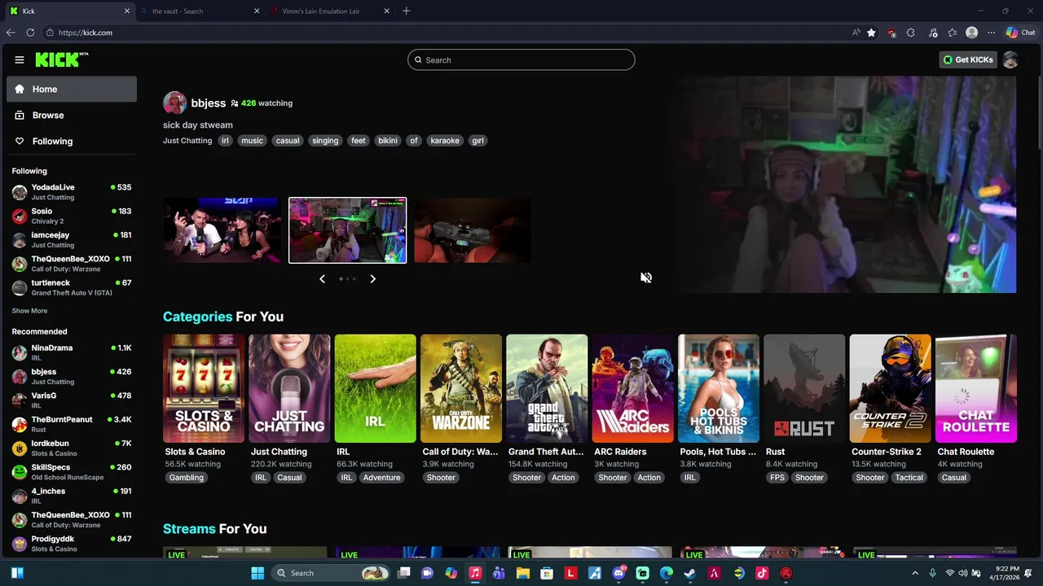Open File Explorer from taskbar
The width and height of the screenshot is (1043, 586).
522,573
